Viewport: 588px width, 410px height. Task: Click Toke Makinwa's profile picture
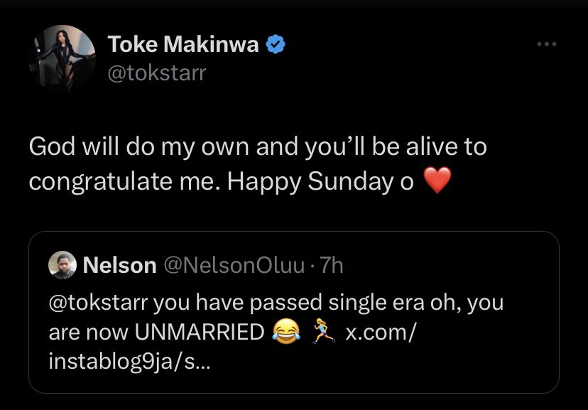(x=60, y=58)
